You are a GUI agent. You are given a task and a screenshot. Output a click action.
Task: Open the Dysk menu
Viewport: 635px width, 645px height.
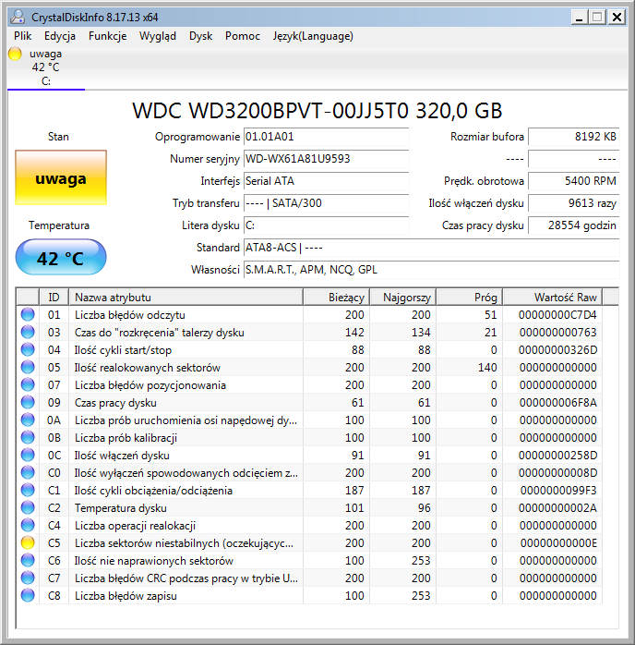(200, 36)
